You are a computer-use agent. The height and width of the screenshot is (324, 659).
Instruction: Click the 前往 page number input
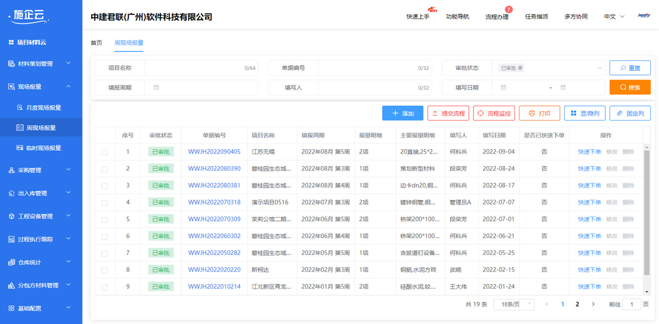(632, 304)
